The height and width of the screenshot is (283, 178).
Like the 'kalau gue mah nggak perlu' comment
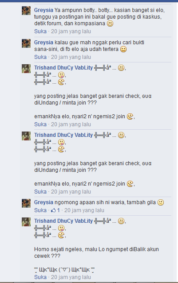click(40, 57)
